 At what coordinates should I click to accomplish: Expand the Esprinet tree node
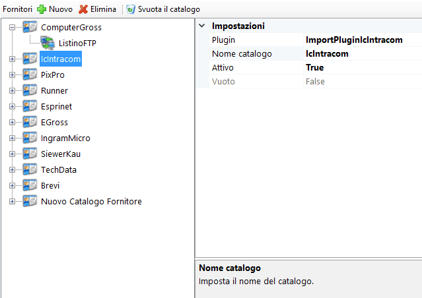(x=12, y=106)
